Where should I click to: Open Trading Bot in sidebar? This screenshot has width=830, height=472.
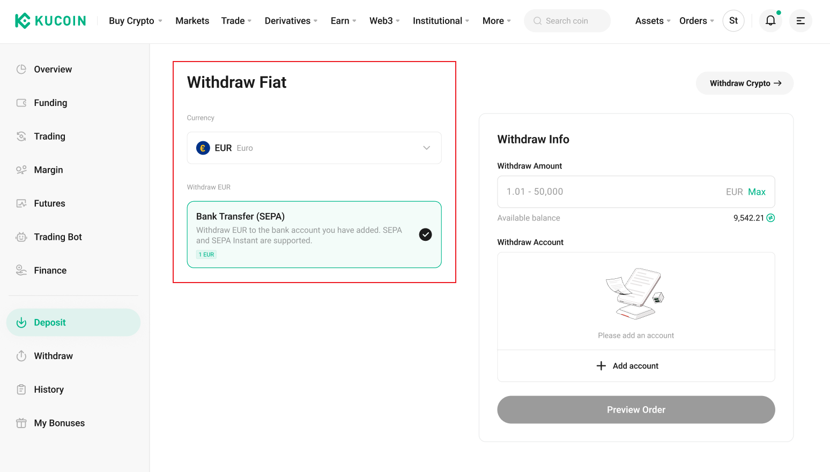pos(57,237)
